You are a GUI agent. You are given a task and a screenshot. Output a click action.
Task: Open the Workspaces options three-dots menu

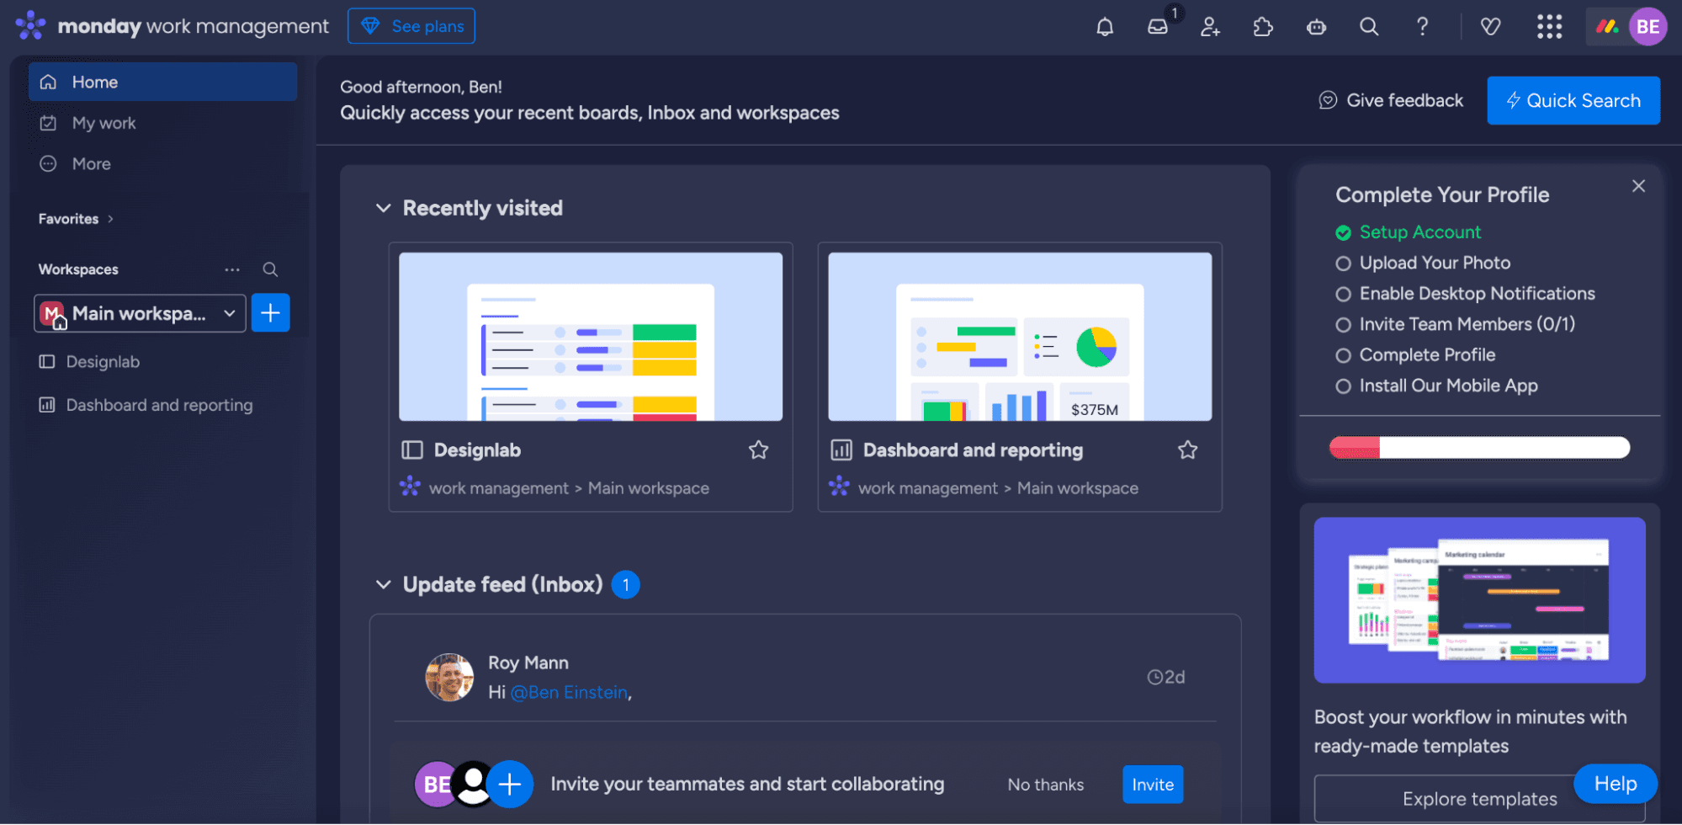click(x=232, y=269)
